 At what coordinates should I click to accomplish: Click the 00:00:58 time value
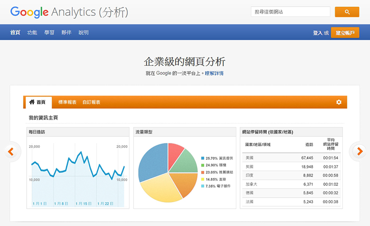tap(331, 176)
